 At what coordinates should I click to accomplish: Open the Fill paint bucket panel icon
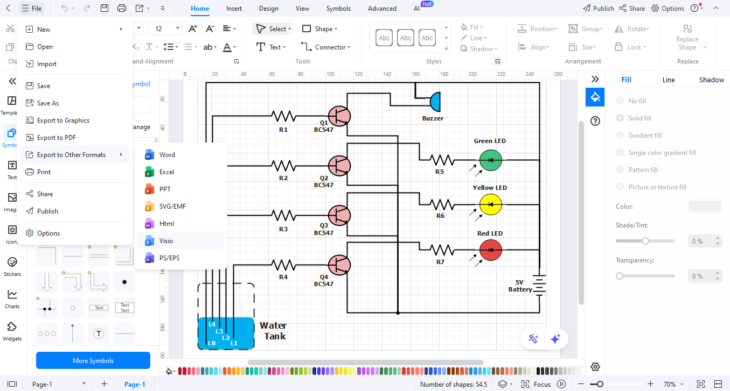tap(595, 97)
